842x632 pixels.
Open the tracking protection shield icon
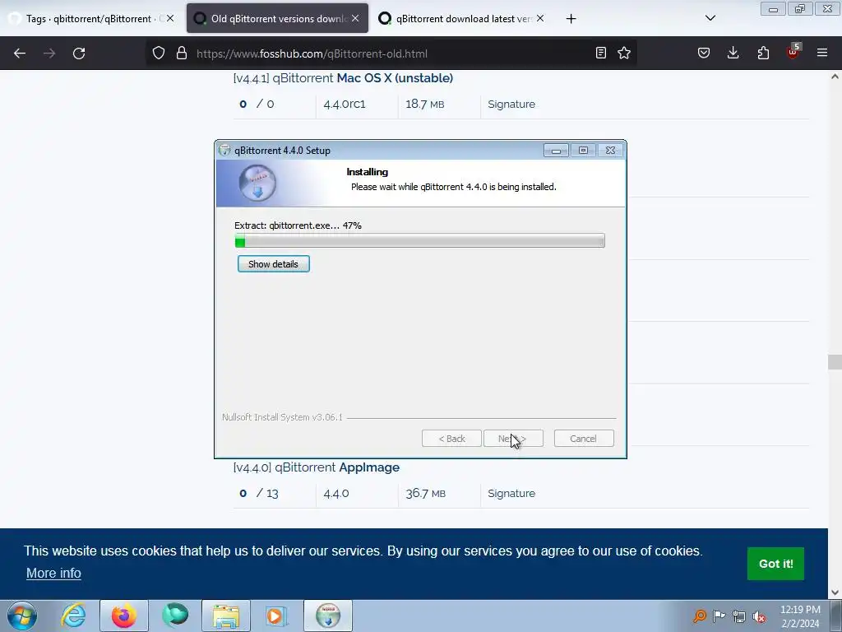pos(159,53)
